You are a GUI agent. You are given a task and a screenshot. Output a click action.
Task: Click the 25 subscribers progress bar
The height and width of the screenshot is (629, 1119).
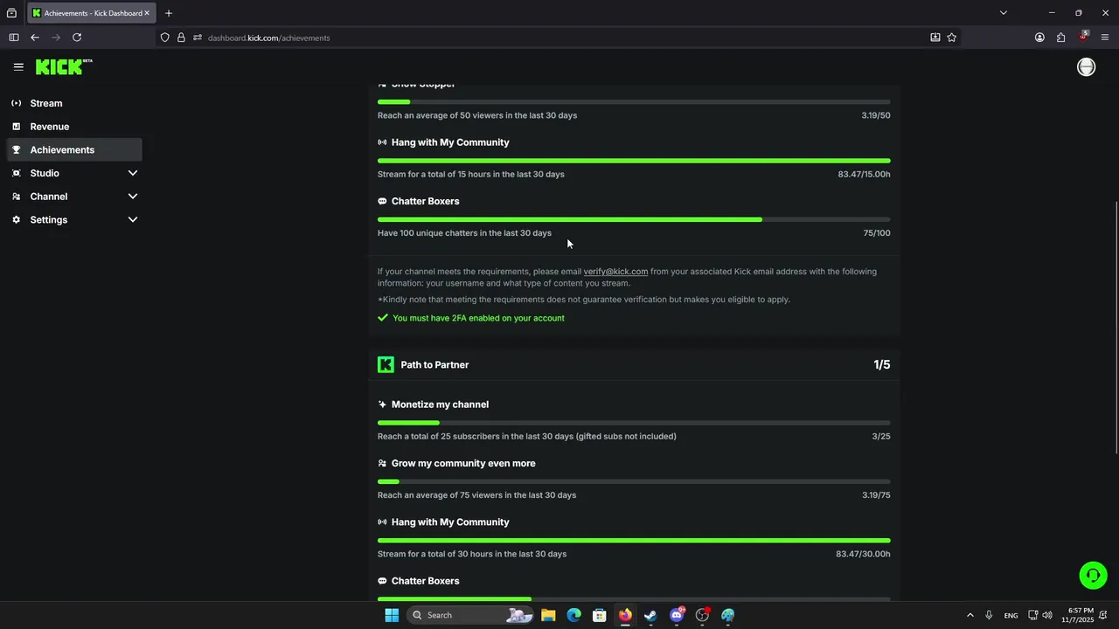click(x=634, y=423)
